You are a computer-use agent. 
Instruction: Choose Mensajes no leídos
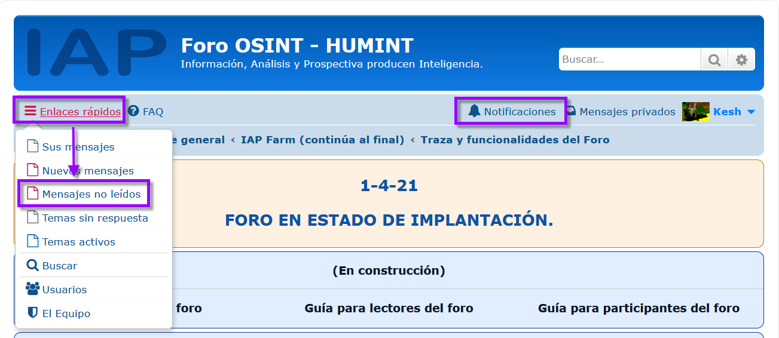click(91, 194)
